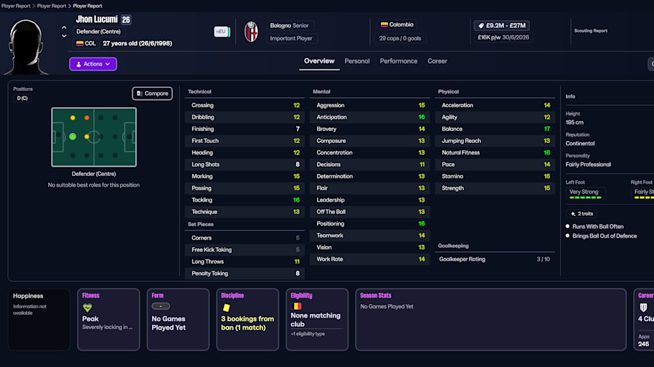654x367 pixels.
Task: Click the nEU status badge
Action: pyautogui.click(x=222, y=31)
